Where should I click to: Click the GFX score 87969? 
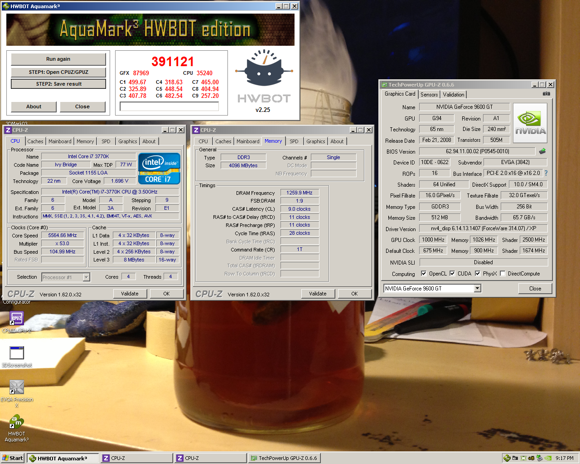pos(141,73)
